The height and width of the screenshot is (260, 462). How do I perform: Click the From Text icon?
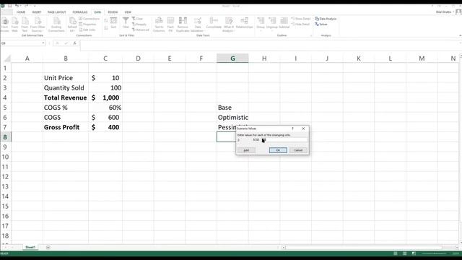click(x=25, y=25)
